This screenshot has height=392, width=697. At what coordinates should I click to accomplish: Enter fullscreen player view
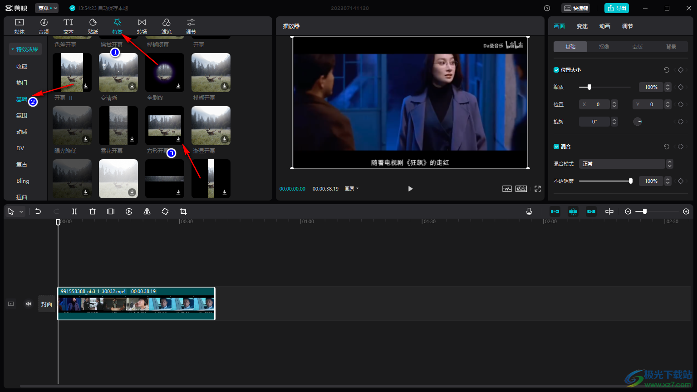click(538, 189)
